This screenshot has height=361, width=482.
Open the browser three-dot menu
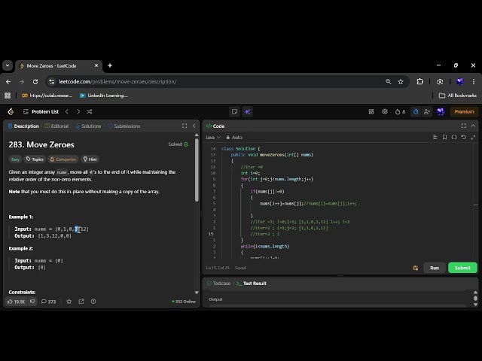474,82
